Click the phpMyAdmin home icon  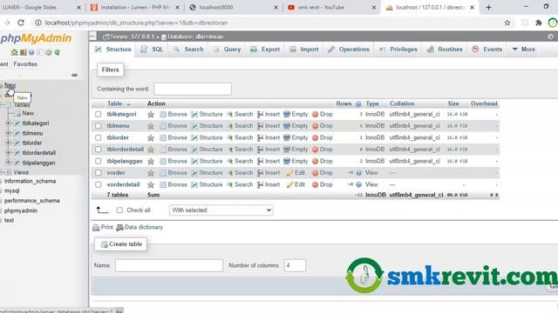tap(14, 52)
